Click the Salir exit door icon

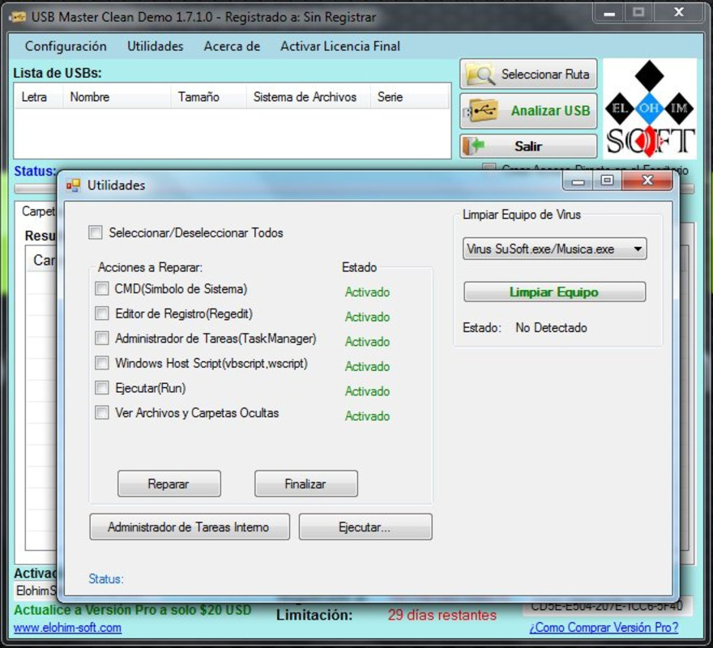coord(473,146)
